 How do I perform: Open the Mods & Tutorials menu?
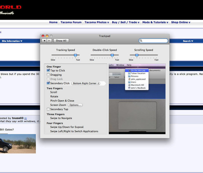tap(155, 22)
